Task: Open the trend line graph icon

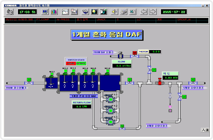Action: pyautogui.click(x=65, y=12)
